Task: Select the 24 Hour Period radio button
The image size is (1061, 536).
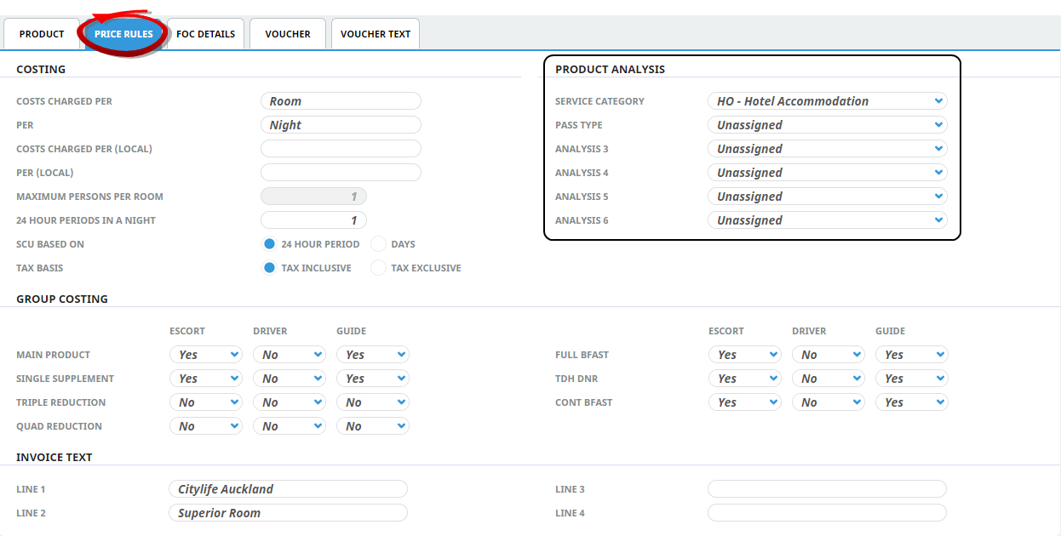Action: click(270, 244)
